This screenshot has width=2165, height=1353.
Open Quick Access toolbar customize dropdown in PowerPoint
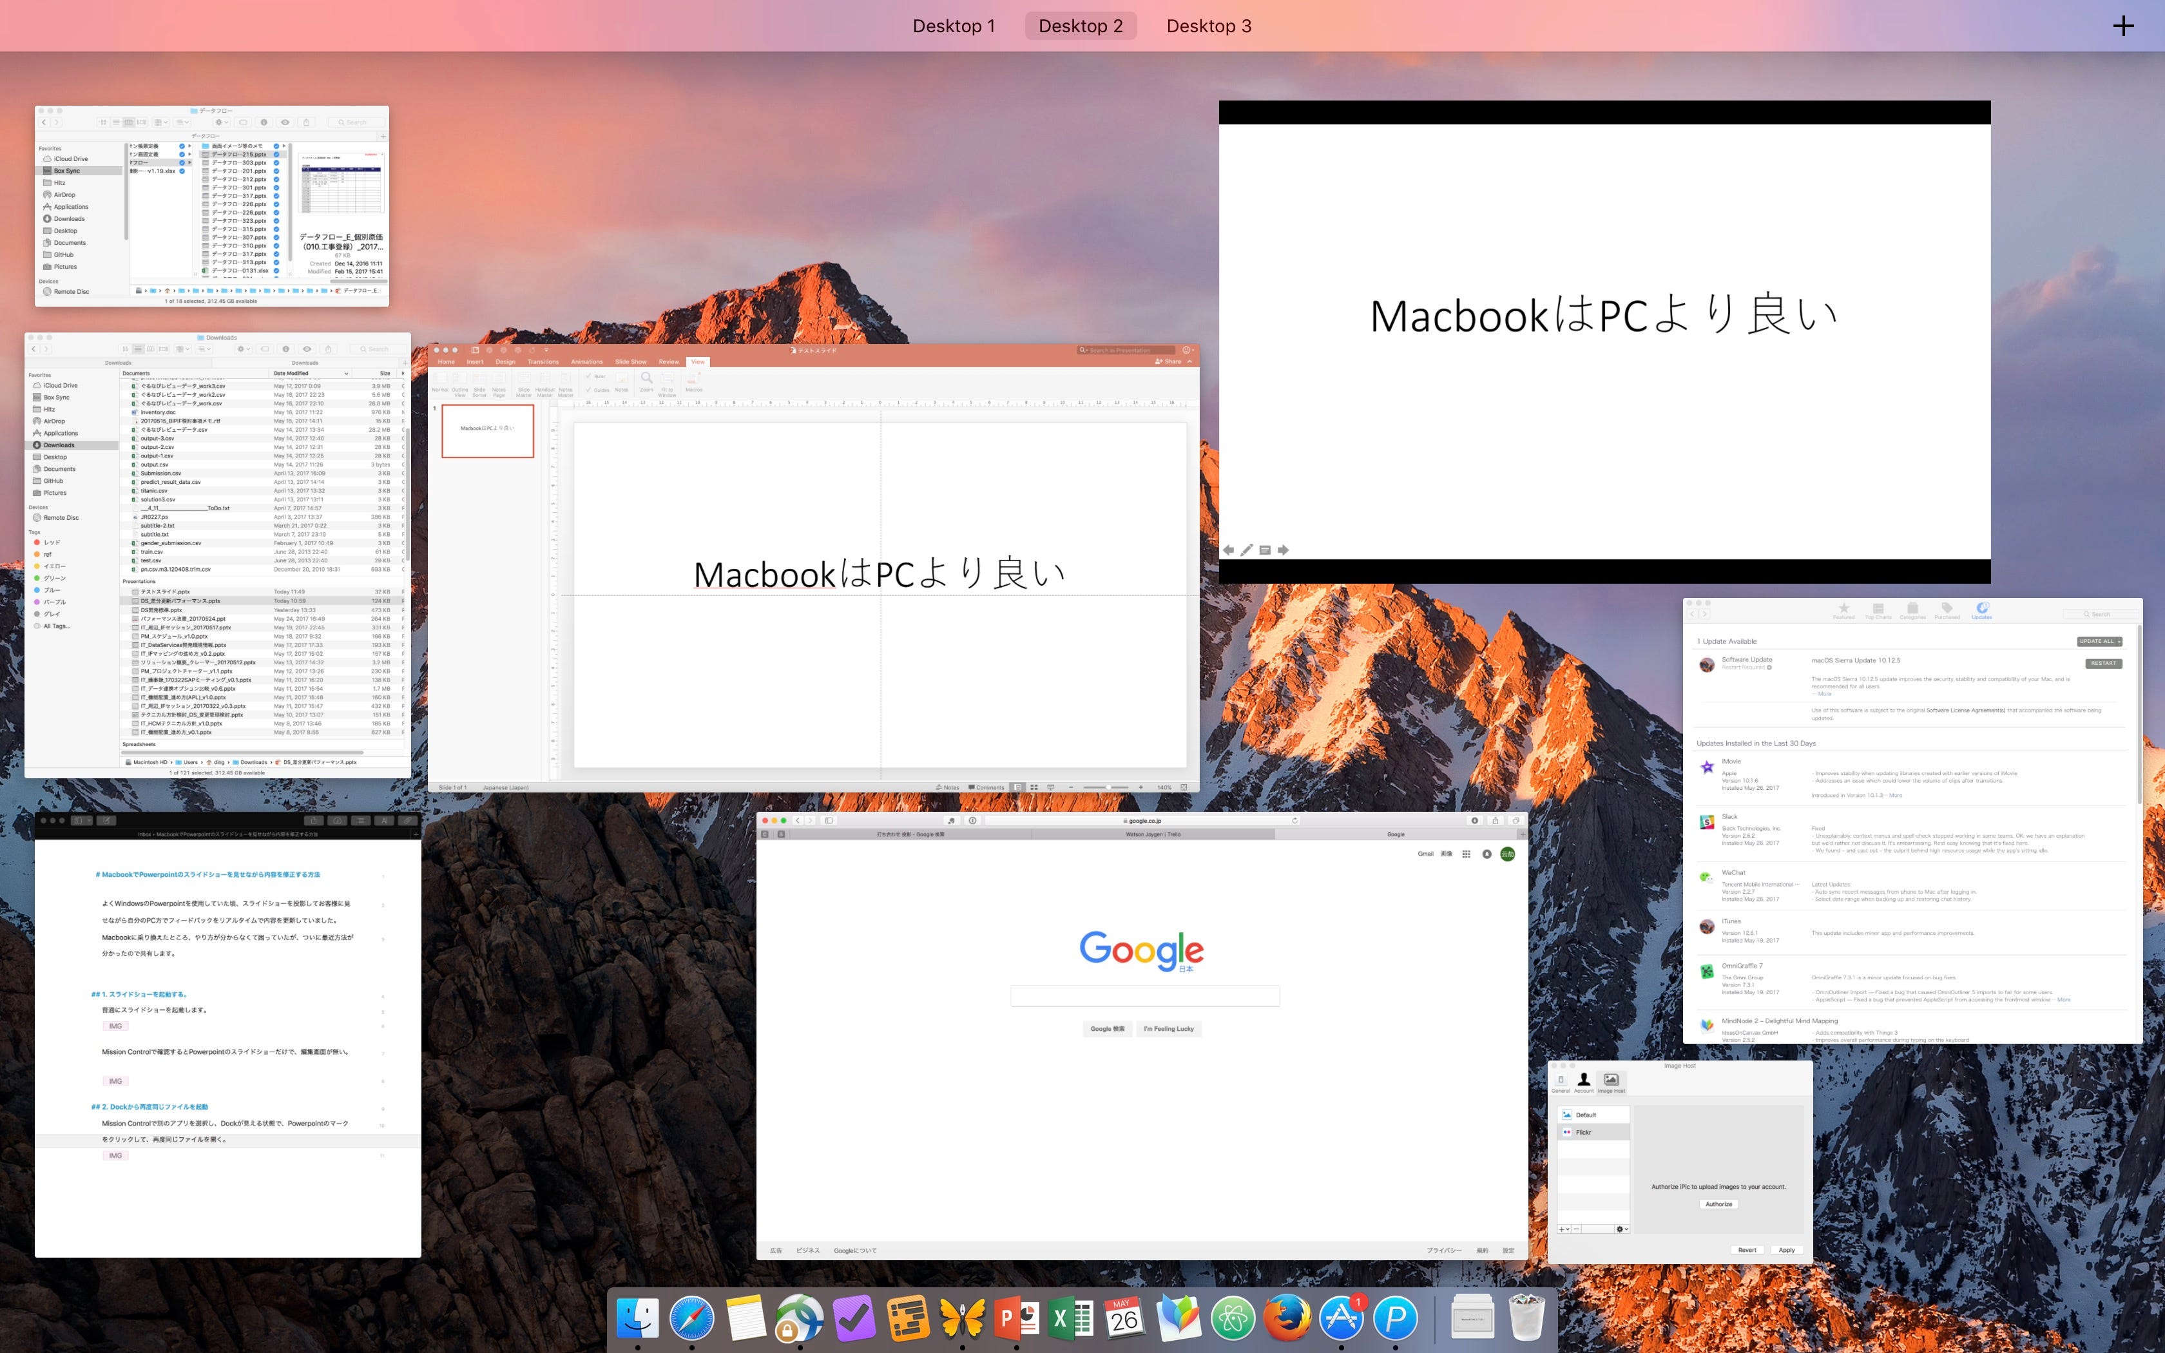[546, 350]
